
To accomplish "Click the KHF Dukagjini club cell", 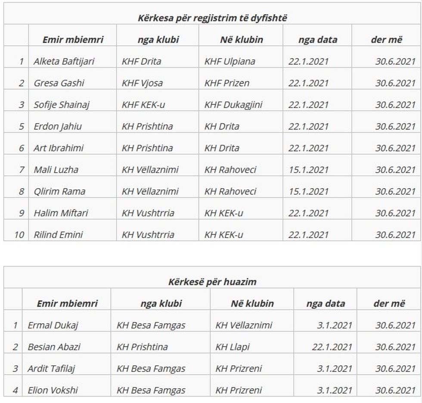I will tap(233, 105).
